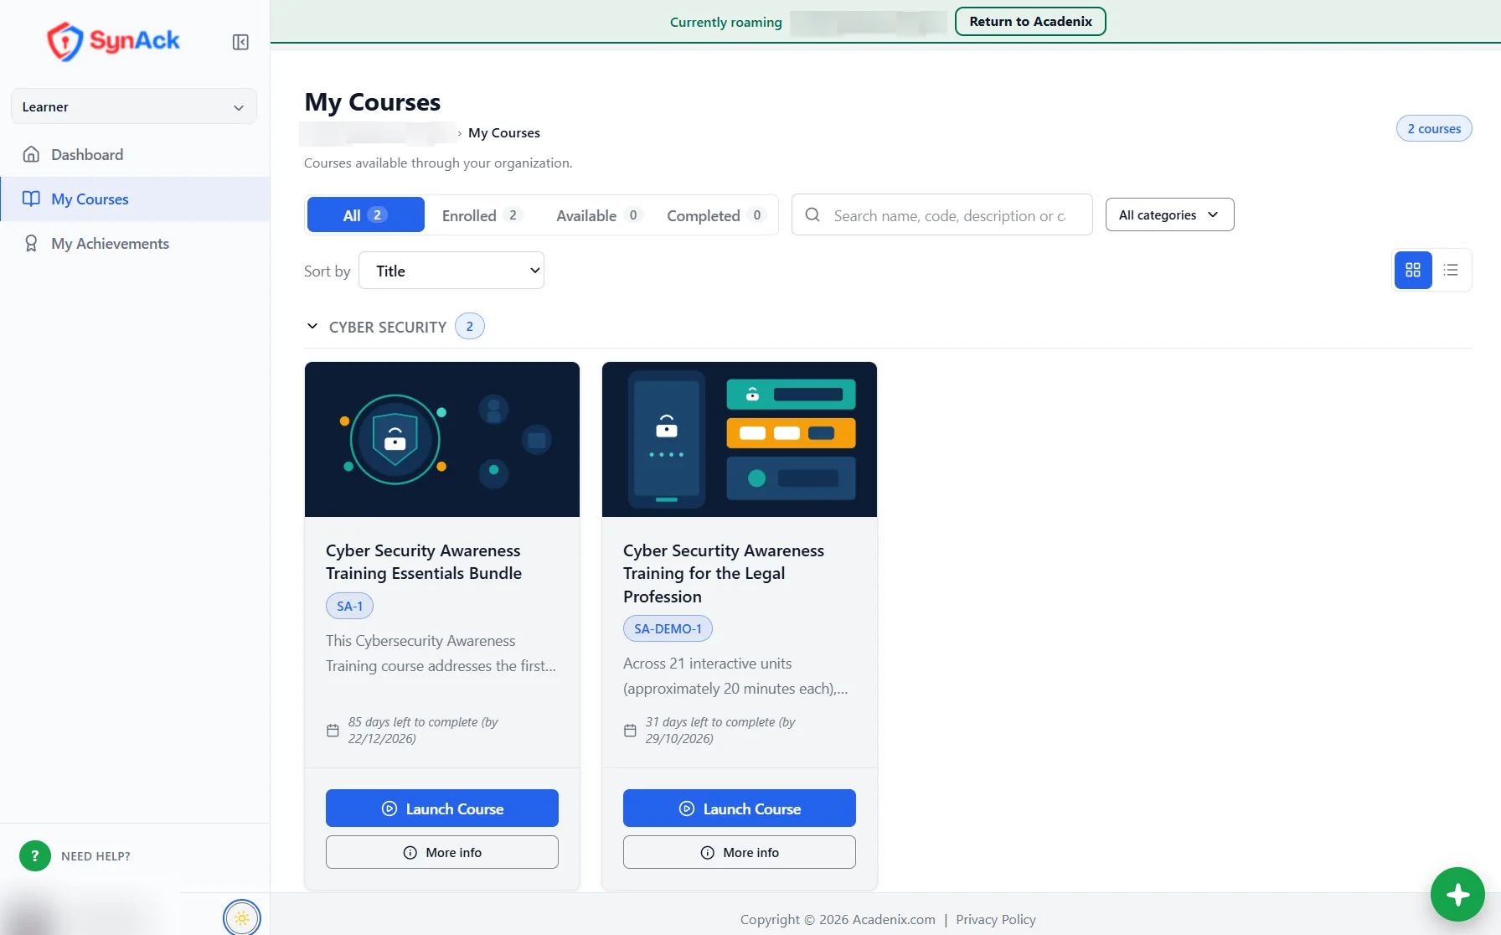
Task: Select the Enrolled tab
Action: pos(482,214)
